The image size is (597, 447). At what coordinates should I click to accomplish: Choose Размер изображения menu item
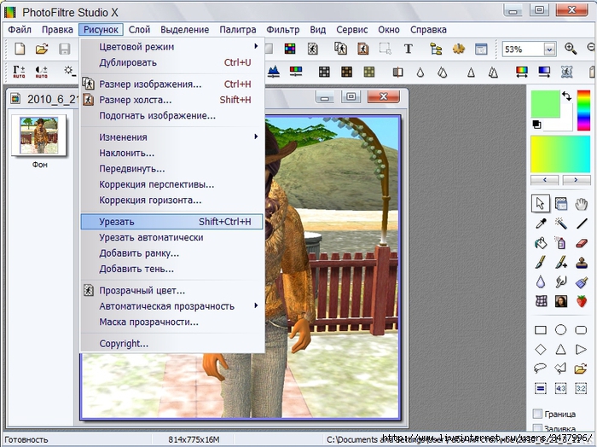tap(171, 84)
